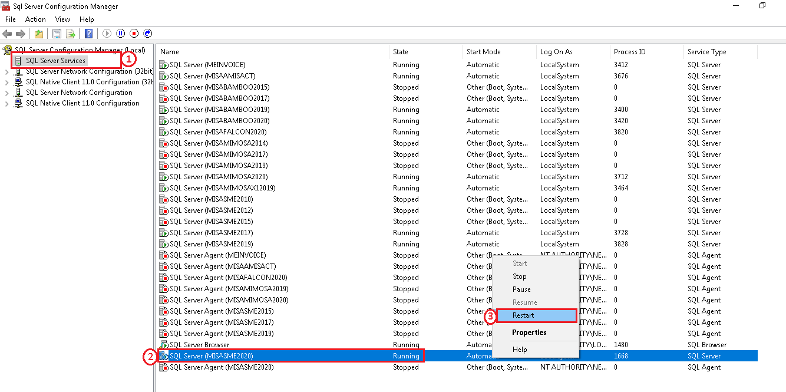
Task: Expand the non-32bit SQL Native Client 11.0 Configuration node
Action: (7, 103)
